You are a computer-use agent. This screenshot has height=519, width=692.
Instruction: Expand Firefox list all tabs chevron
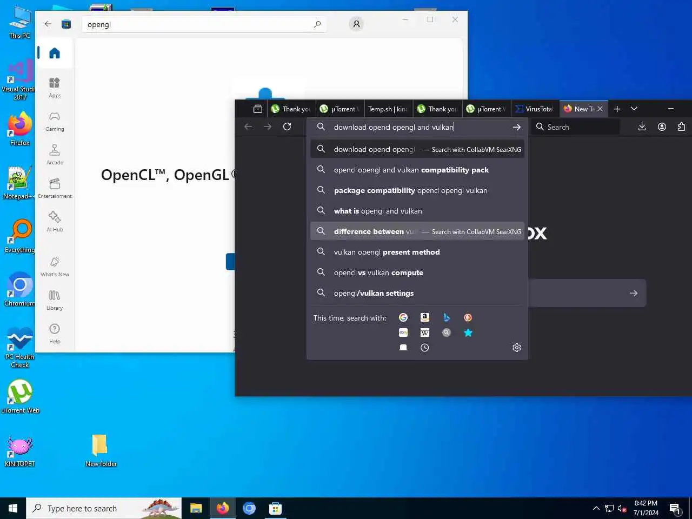[x=634, y=109]
